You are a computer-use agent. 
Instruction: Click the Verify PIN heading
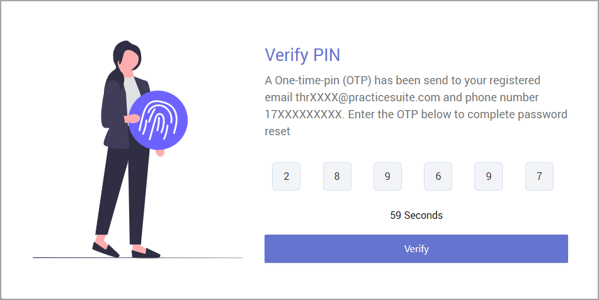302,55
